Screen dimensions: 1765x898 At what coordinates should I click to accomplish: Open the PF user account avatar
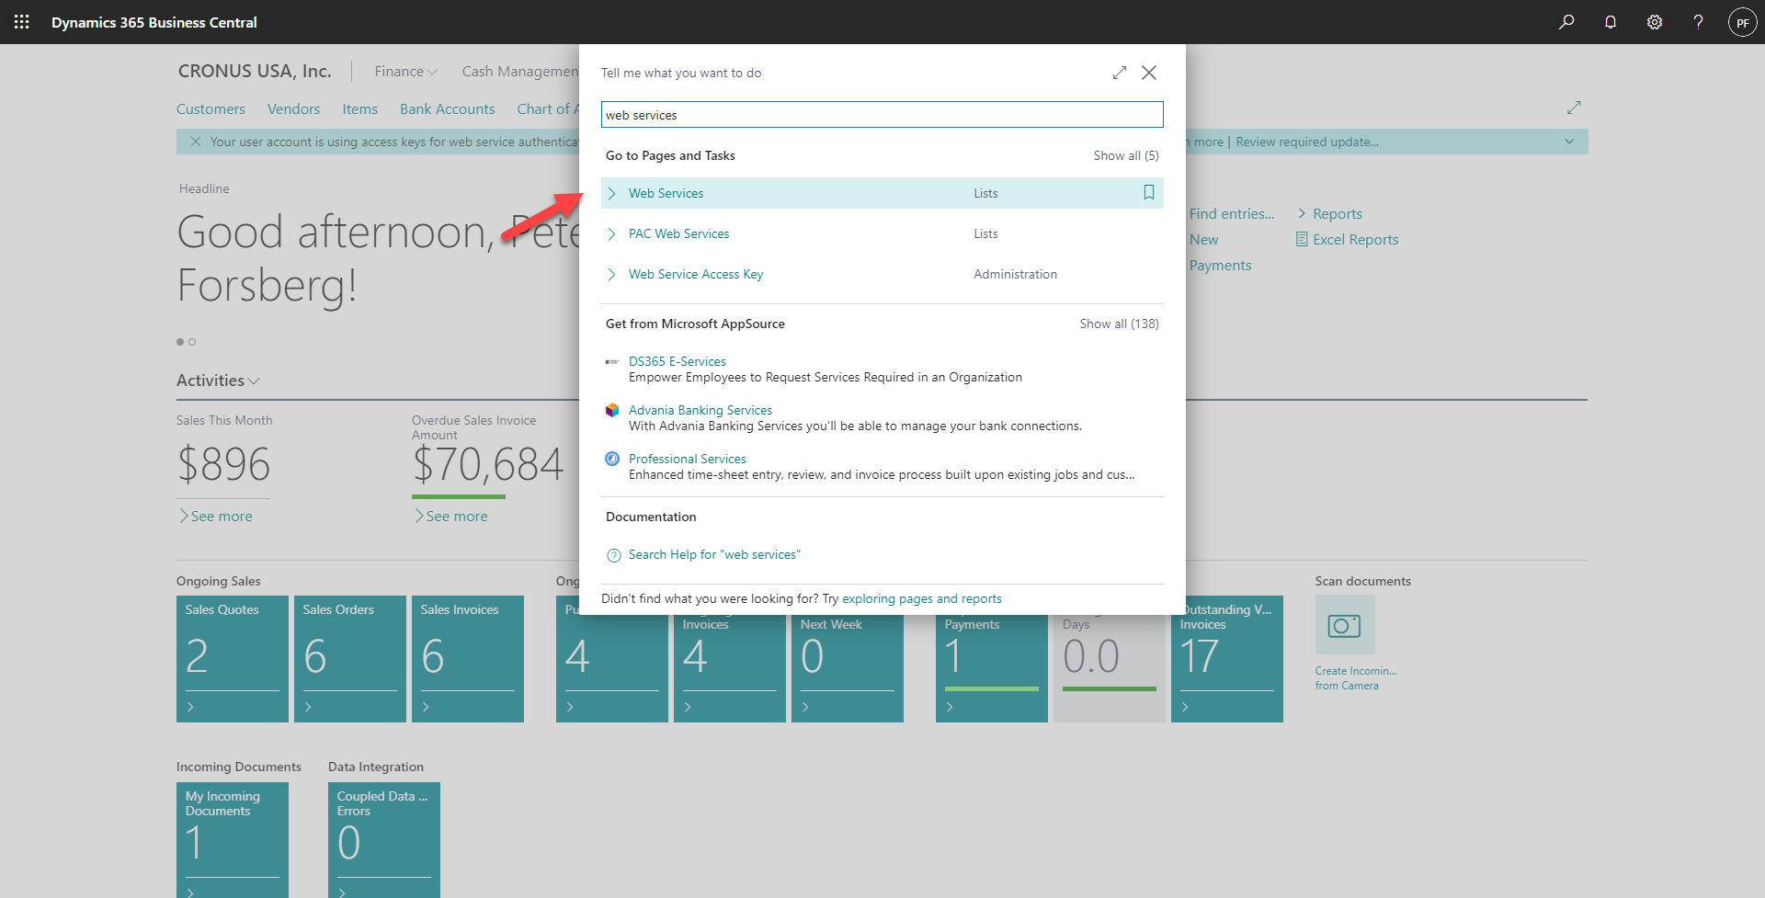click(1742, 22)
